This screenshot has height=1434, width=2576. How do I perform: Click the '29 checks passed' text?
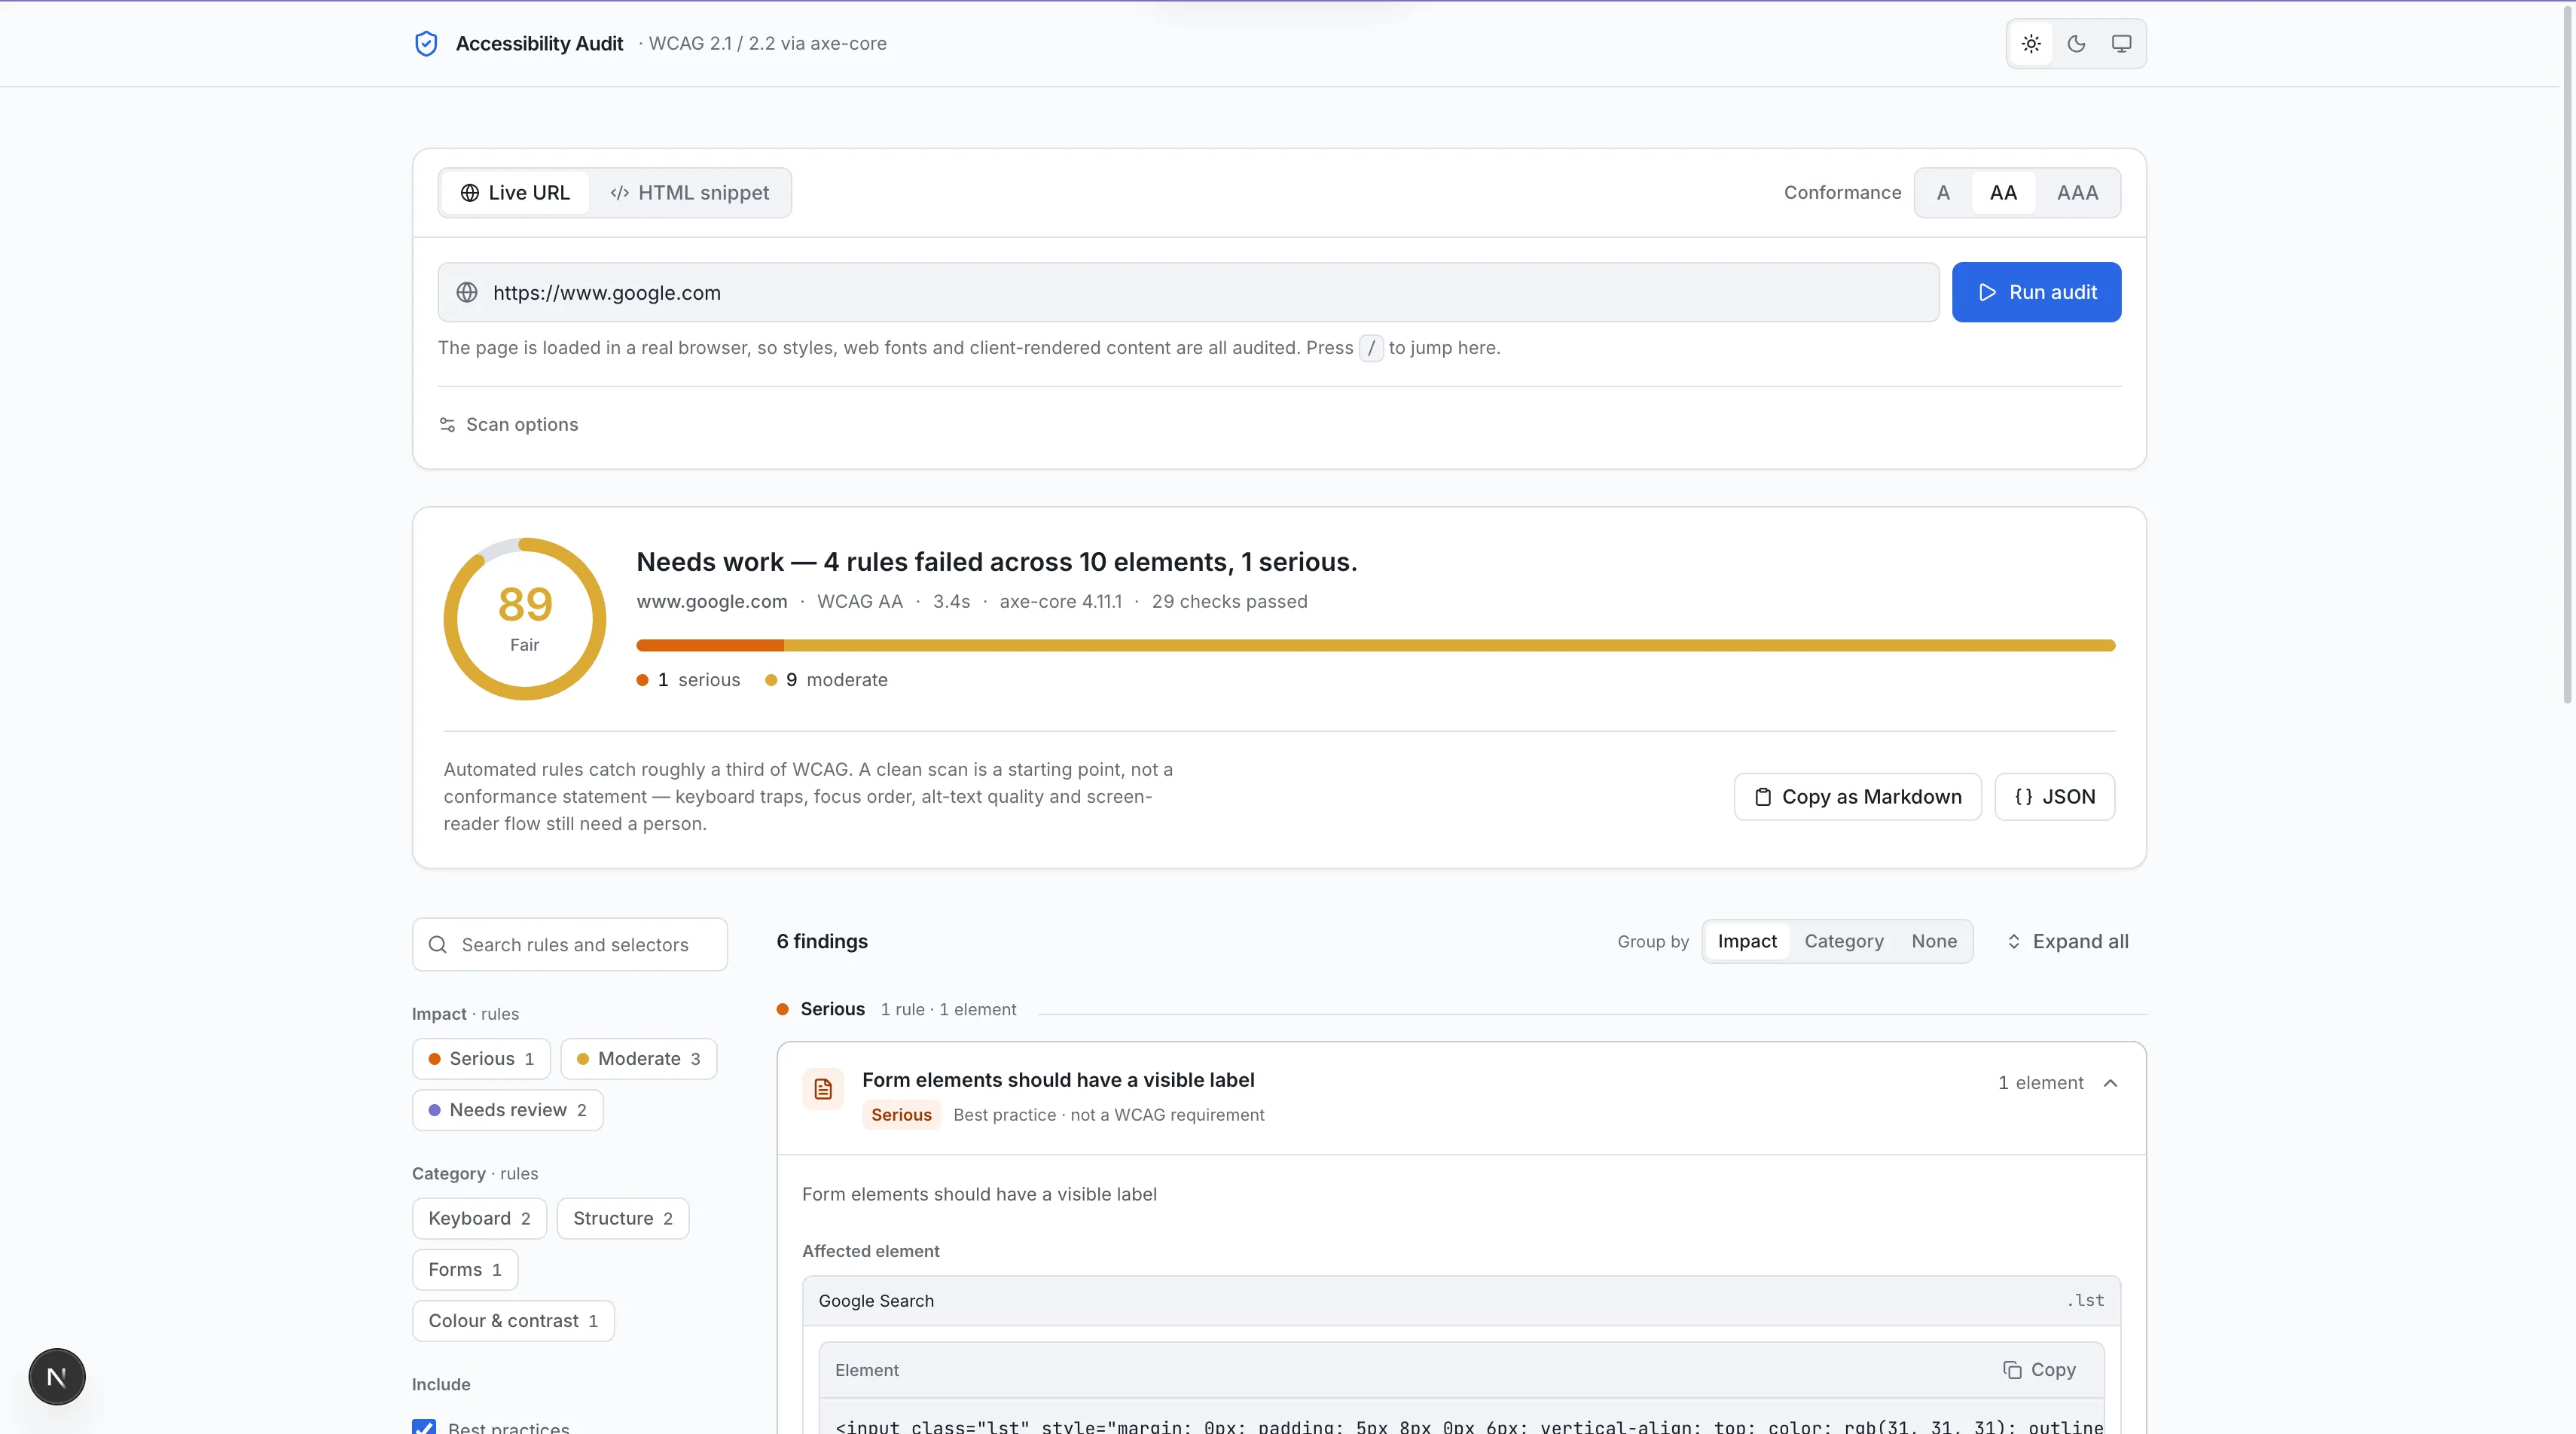pos(1229,602)
